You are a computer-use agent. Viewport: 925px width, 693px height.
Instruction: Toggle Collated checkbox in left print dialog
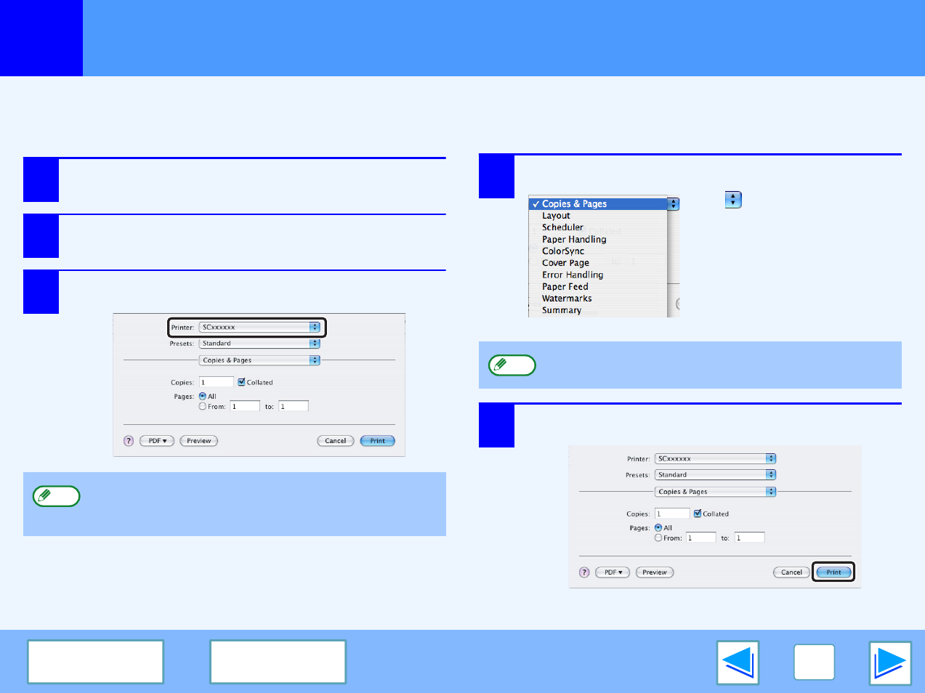click(241, 382)
